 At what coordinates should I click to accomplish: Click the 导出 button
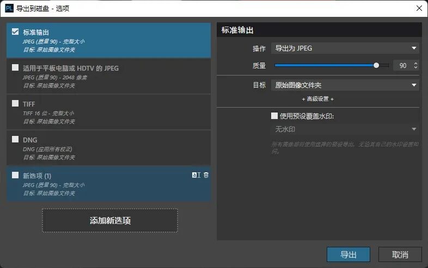tap(348, 254)
